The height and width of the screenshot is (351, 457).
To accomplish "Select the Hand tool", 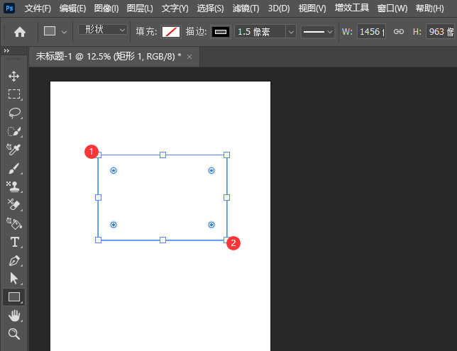I will pyautogui.click(x=13, y=316).
